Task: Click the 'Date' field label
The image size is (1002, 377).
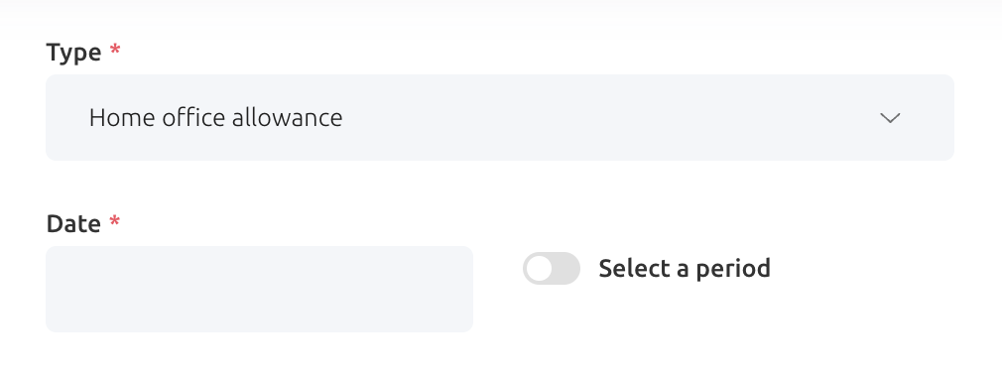Action: click(73, 223)
